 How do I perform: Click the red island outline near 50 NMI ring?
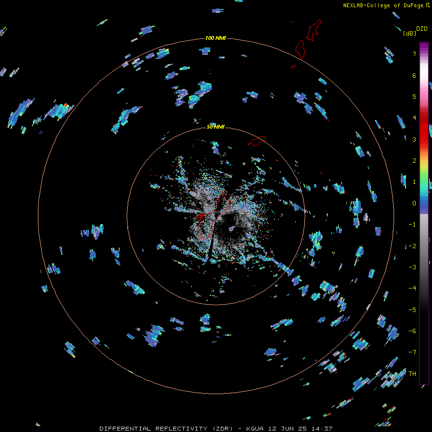(x=257, y=141)
